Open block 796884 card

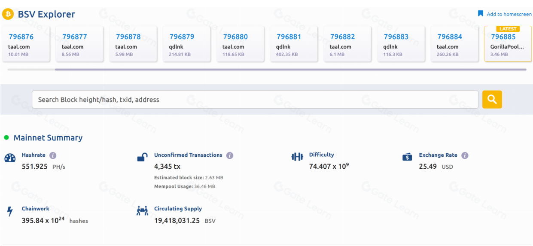point(455,43)
